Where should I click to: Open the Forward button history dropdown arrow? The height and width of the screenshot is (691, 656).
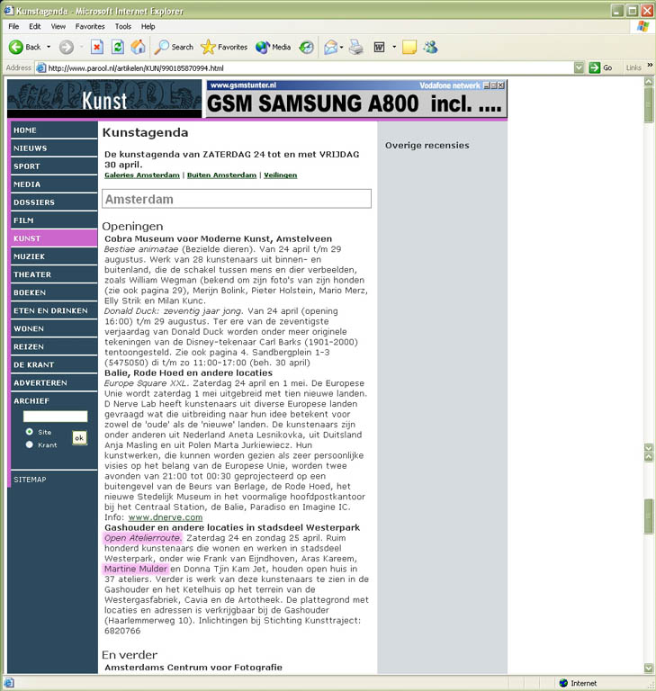click(82, 47)
